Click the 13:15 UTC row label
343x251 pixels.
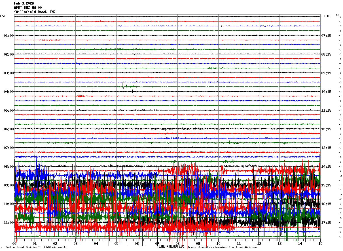click(326, 148)
